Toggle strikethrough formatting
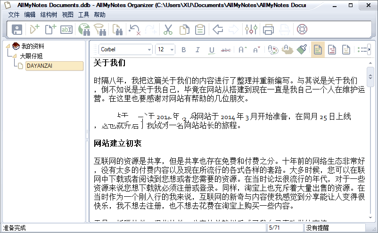The image size is (378, 233). click(226, 50)
